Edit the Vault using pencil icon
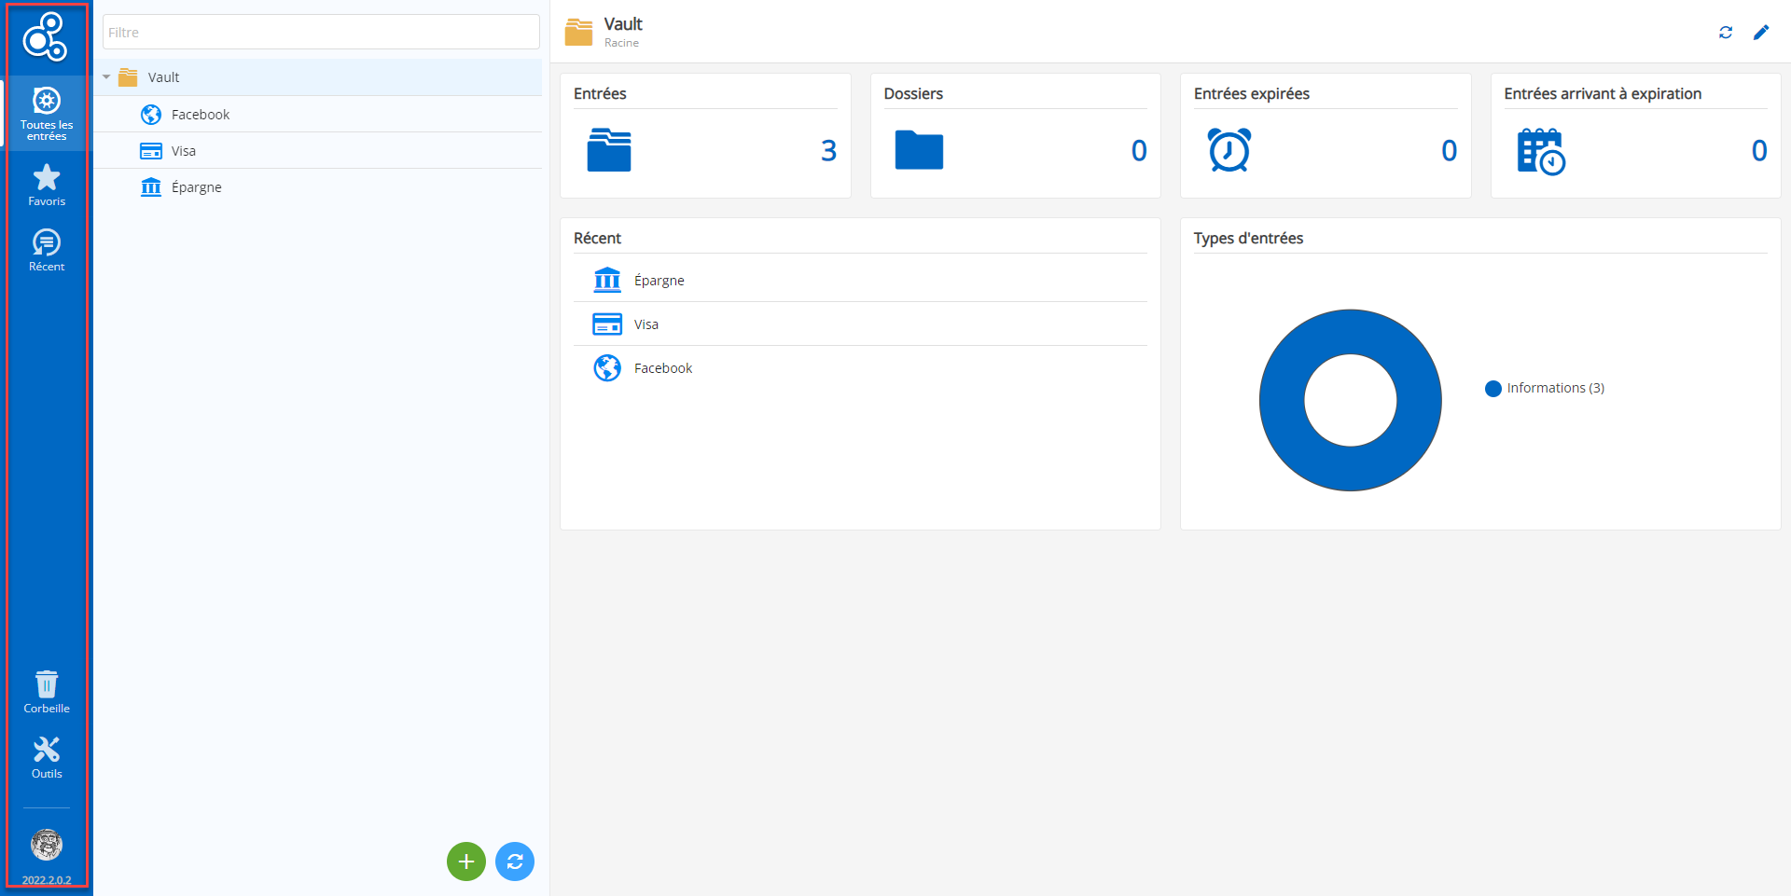The width and height of the screenshot is (1791, 896). click(x=1761, y=33)
